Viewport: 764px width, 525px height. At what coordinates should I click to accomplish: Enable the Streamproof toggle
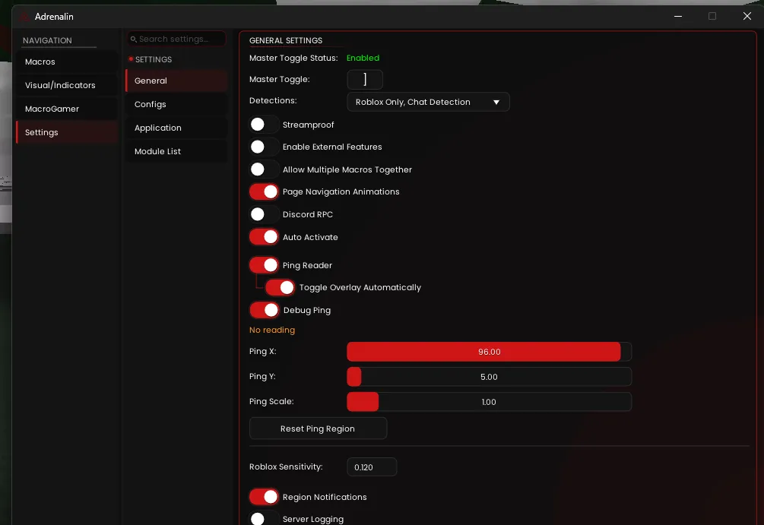pos(263,125)
